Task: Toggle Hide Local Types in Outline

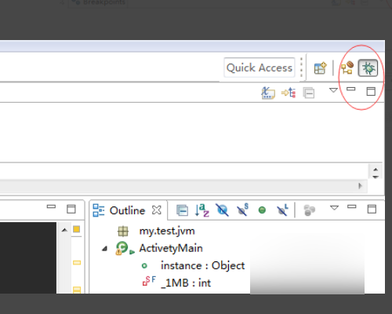Action: pyautogui.click(x=282, y=210)
